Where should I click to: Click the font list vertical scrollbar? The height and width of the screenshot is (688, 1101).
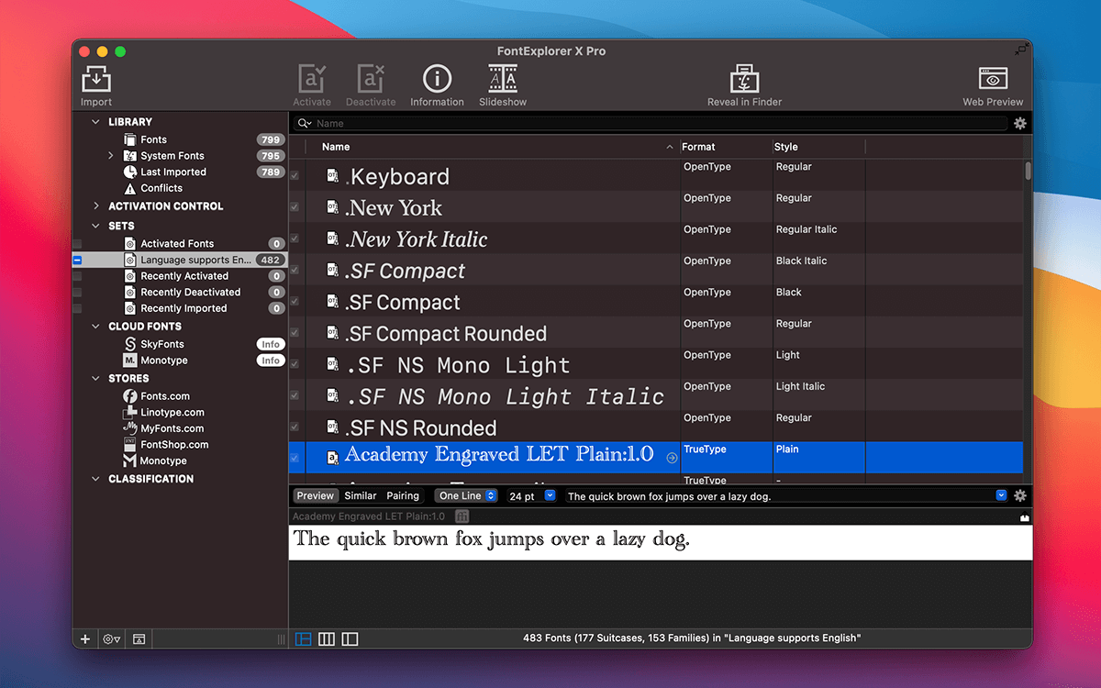[1028, 171]
